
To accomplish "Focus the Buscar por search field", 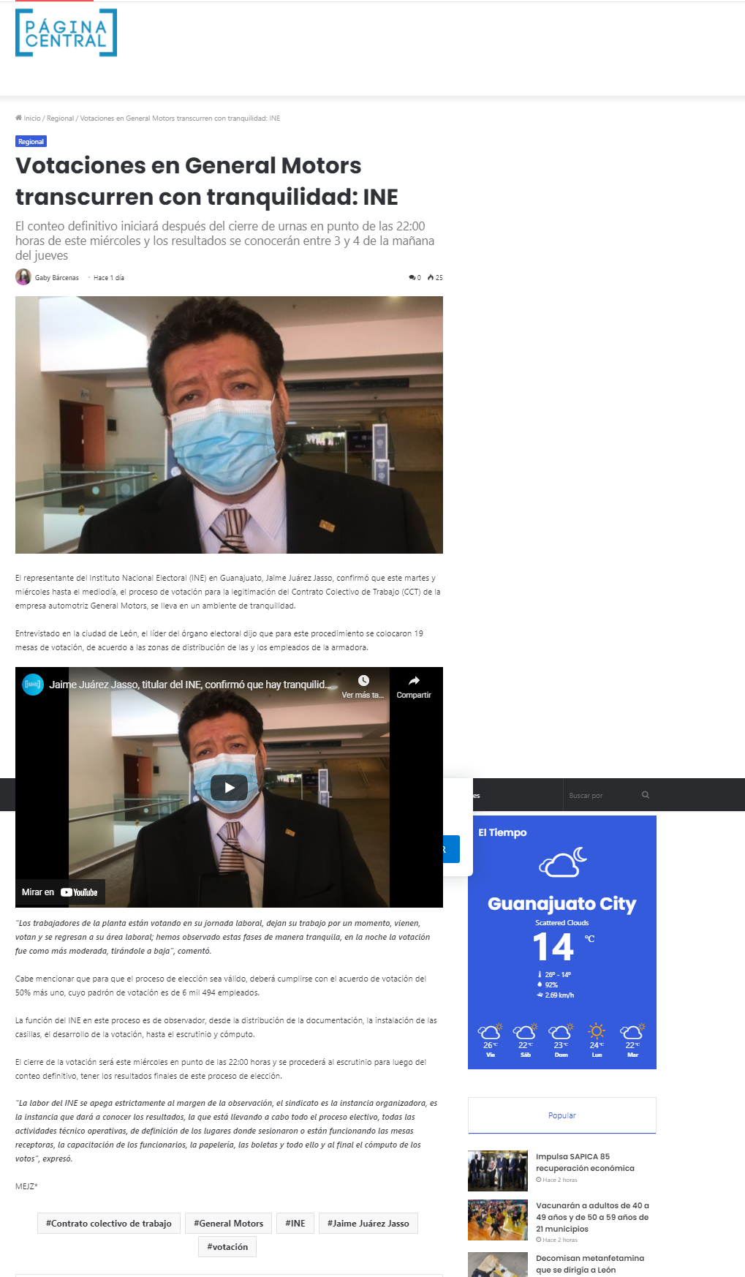I will click(x=601, y=795).
